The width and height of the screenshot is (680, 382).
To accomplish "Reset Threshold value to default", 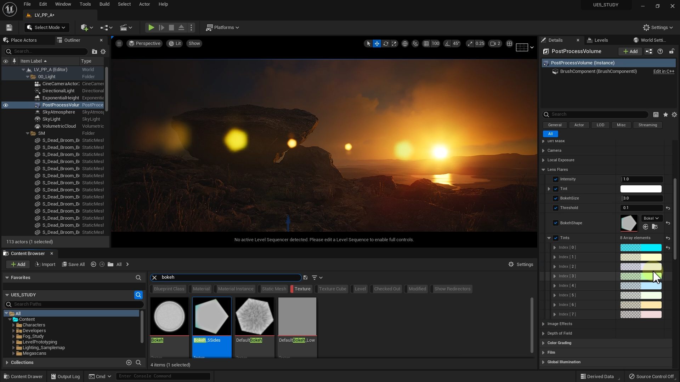I will 668,208.
